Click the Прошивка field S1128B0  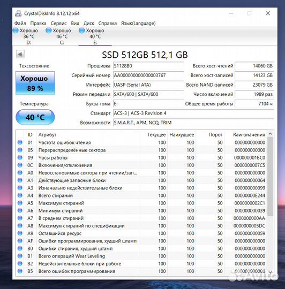point(148,66)
